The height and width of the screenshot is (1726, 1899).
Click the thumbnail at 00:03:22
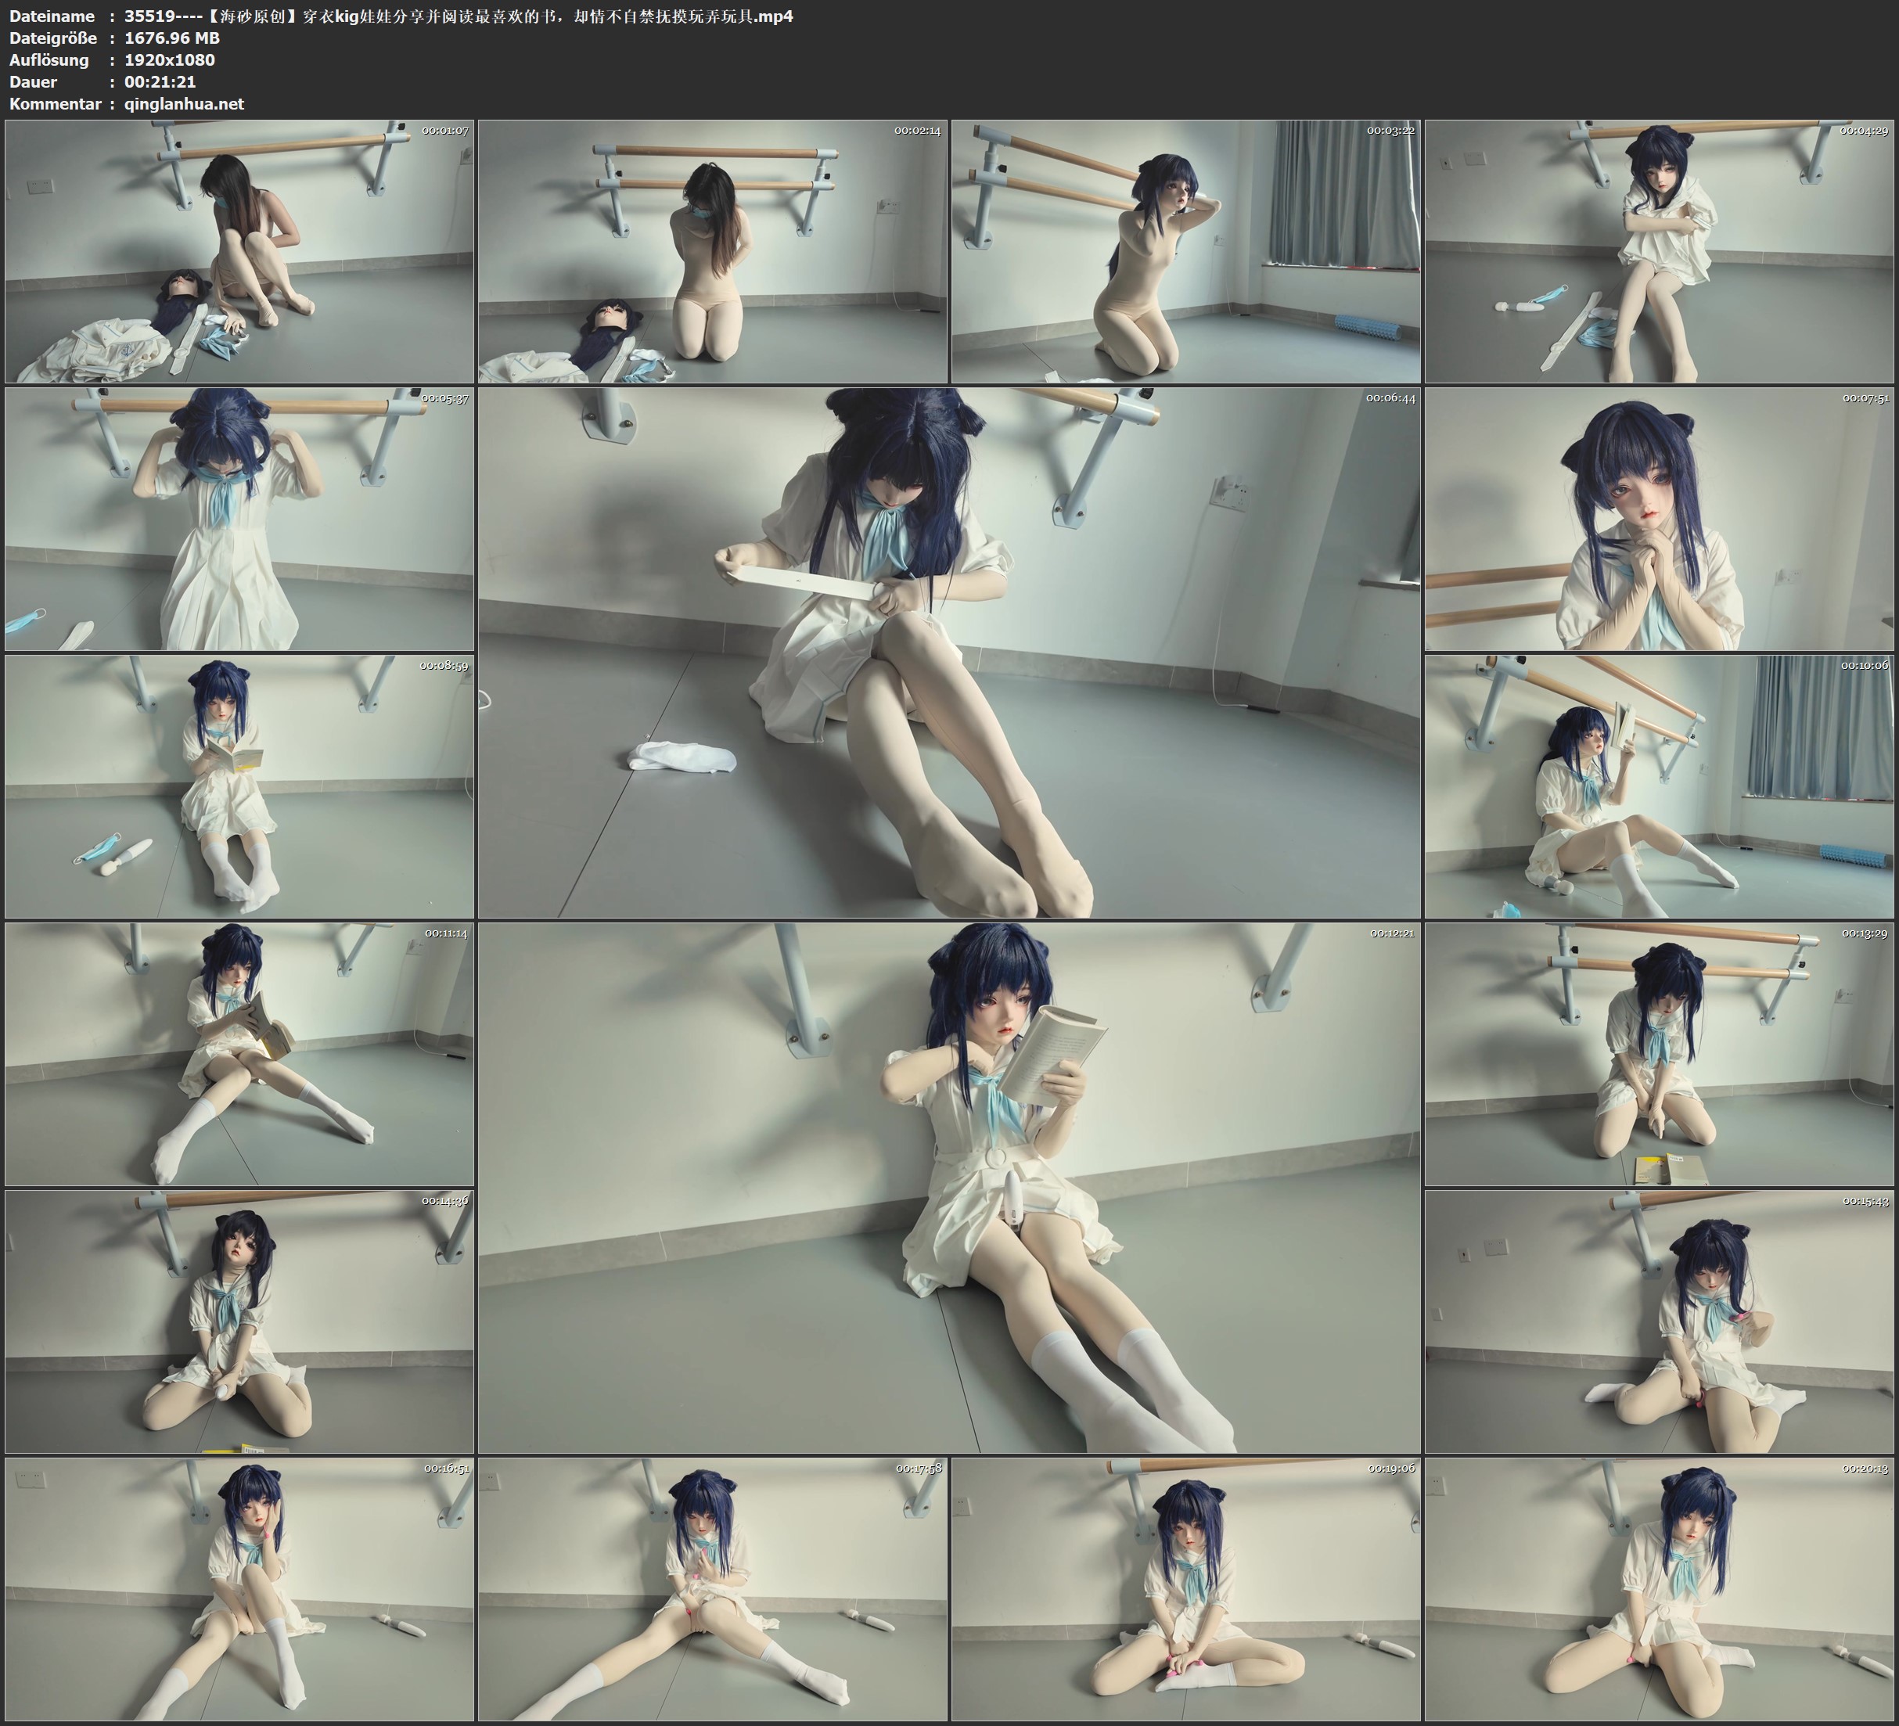pyautogui.click(x=1185, y=250)
